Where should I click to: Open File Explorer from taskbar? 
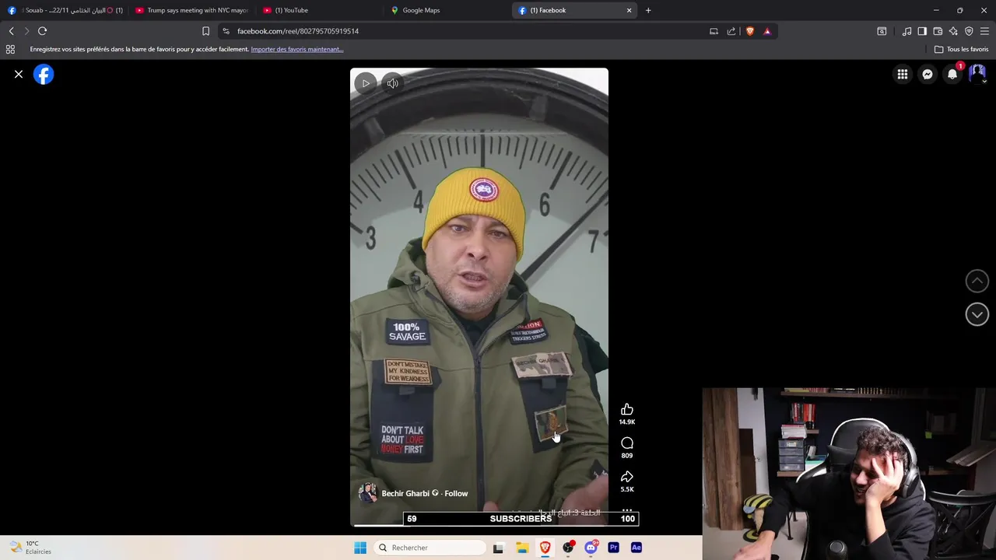(522, 548)
